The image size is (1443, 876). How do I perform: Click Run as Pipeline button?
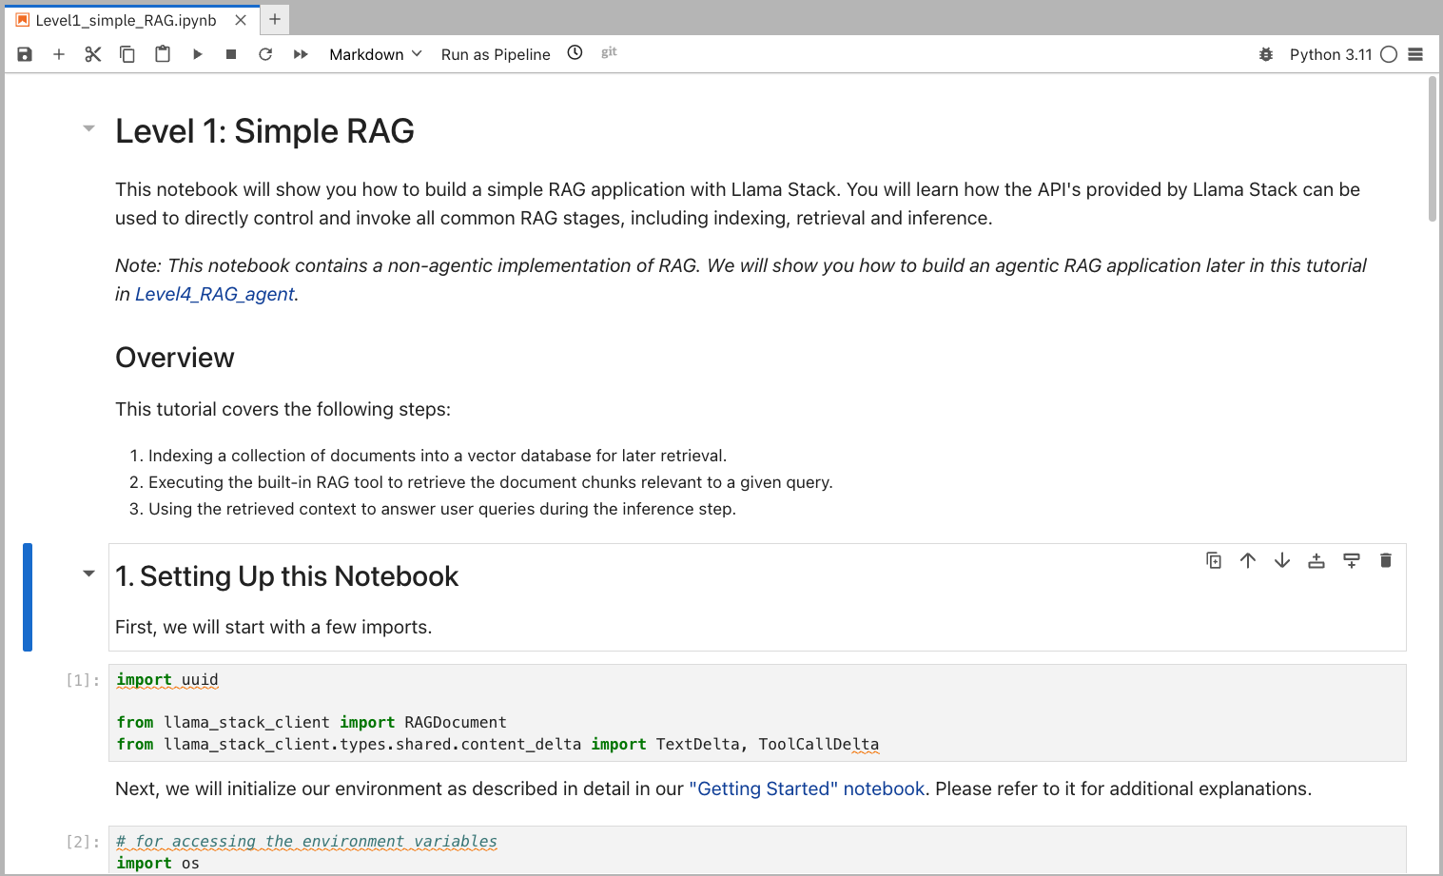(496, 54)
